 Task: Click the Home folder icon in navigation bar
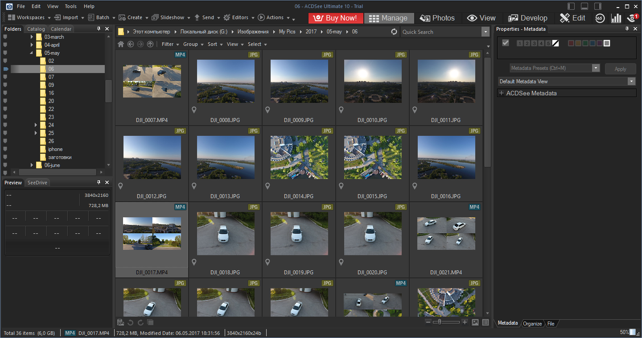tap(121, 44)
